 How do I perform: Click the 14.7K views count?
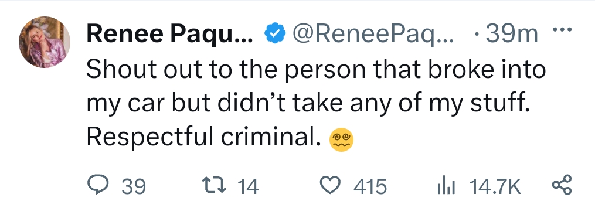495,187
